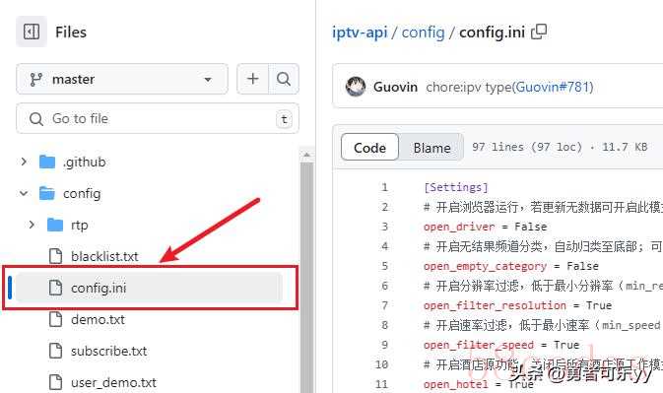This screenshot has height=393, width=663.
Task: Click open_empty_category = False line
Action: coord(510,266)
